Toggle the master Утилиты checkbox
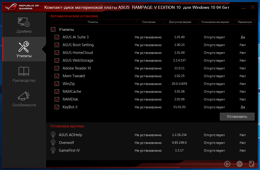Image resolution: width=260 pixels, height=170 pixels. (53, 30)
